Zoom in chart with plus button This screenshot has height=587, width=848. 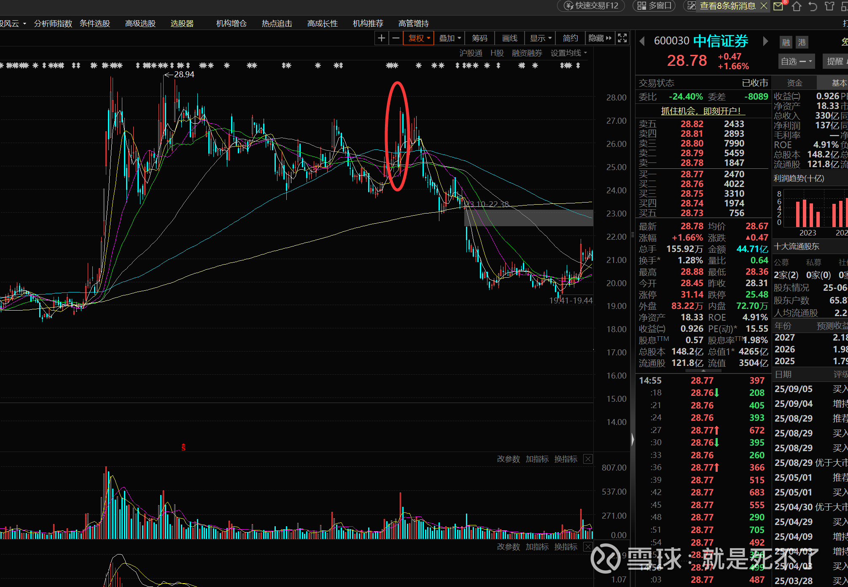pos(381,38)
